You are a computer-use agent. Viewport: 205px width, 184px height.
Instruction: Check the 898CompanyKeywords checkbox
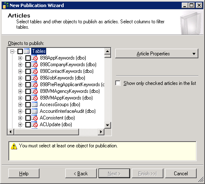click(28, 65)
